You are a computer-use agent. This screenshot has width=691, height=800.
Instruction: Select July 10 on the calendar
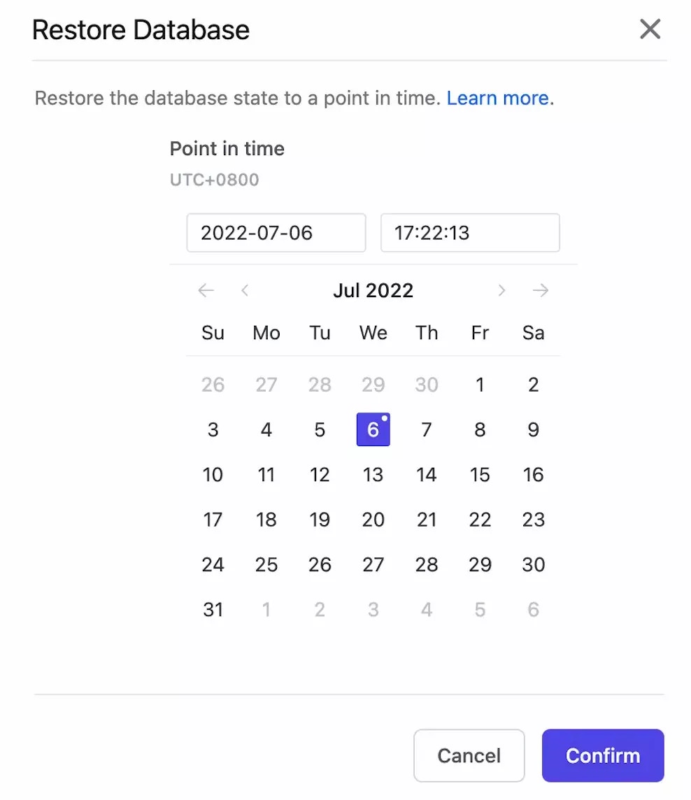pyautogui.click(x=213, y=474)
